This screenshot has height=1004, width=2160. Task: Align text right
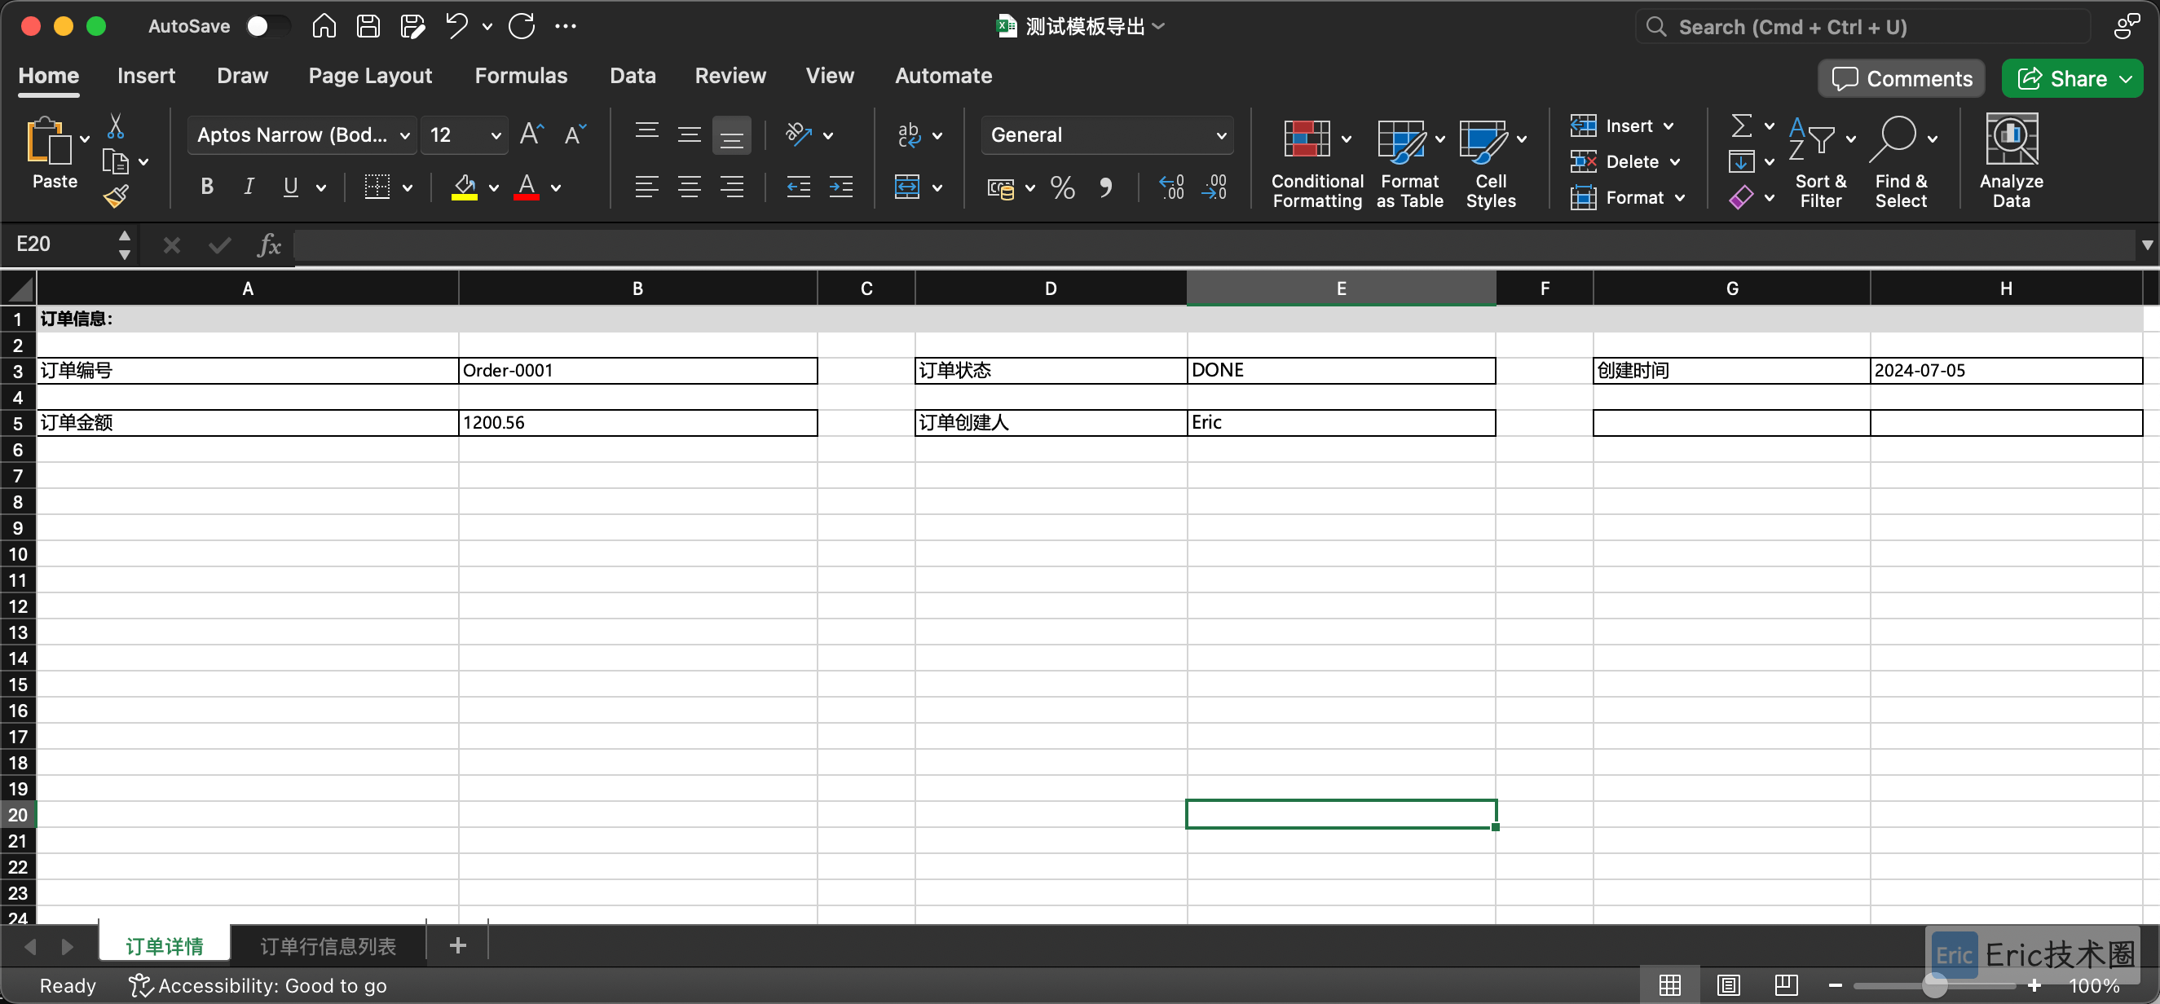click(731, 187)
